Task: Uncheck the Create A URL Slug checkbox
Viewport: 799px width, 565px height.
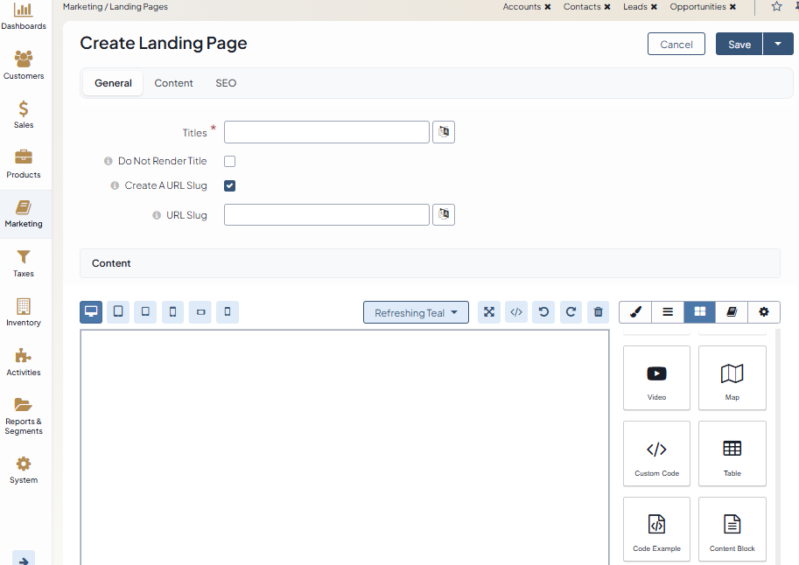Action: (x=229, y=185)
